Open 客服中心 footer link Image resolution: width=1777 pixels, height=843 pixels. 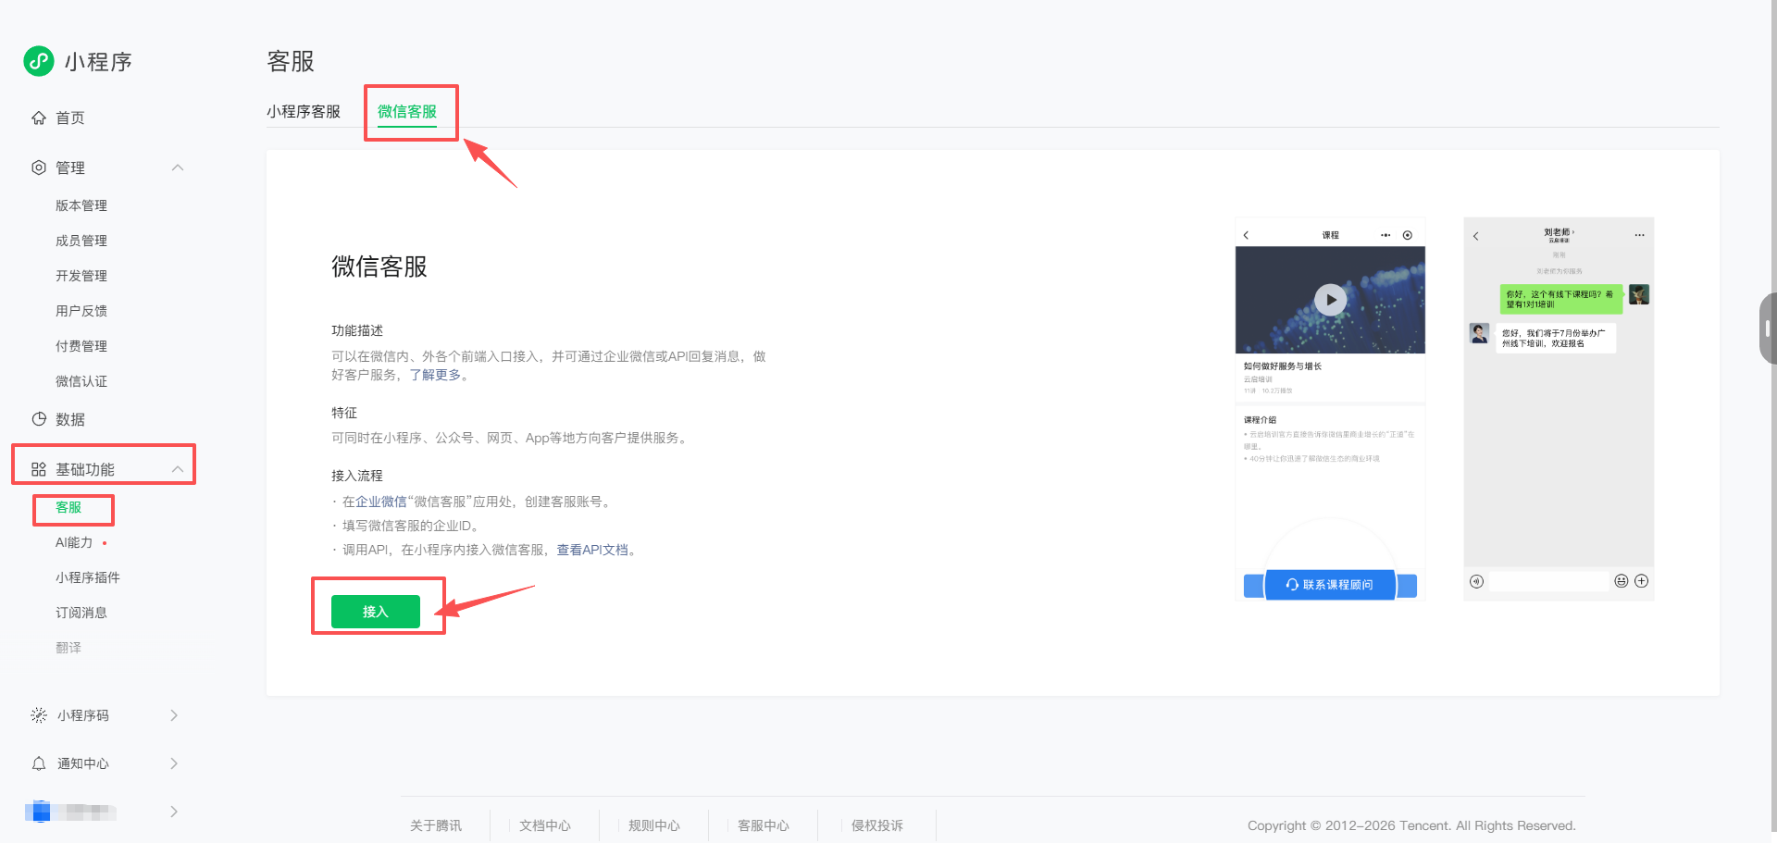click(764, 825)
